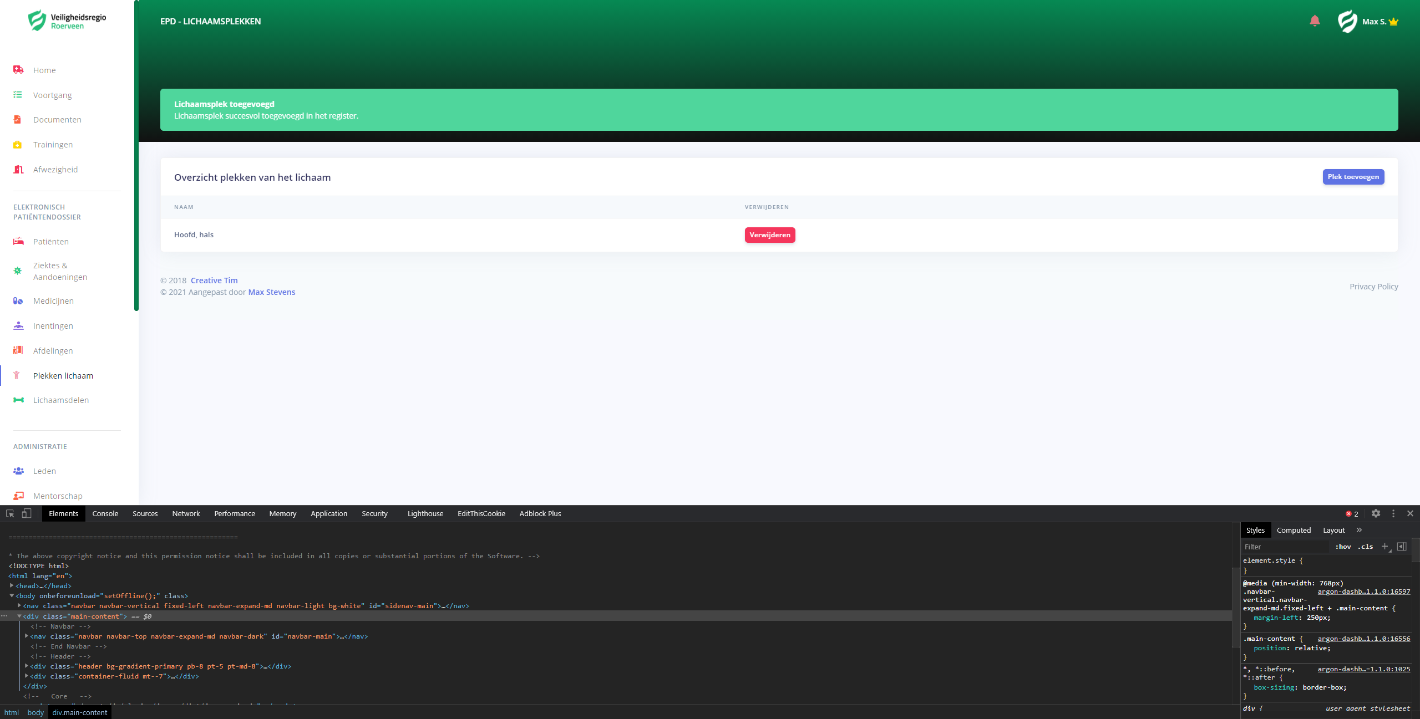Expand the container-fluid mt--7 div
1420x719 pixels.
tap(26, 676)
